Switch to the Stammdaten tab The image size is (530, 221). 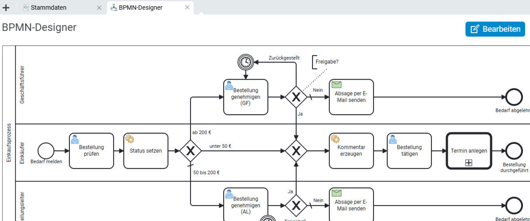tap(48, 8)
